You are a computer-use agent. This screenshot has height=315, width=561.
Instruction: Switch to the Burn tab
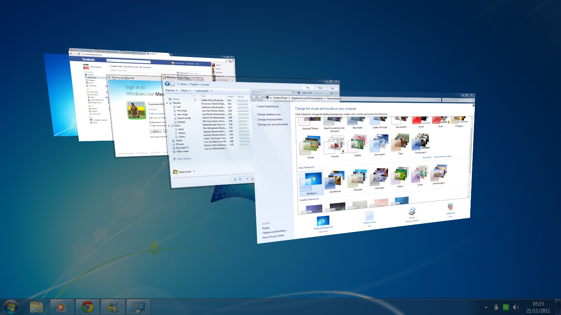(x=320, y=88)
